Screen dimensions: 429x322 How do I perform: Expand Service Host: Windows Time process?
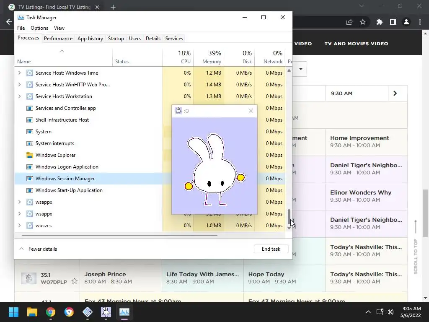[x=19, y=73]
